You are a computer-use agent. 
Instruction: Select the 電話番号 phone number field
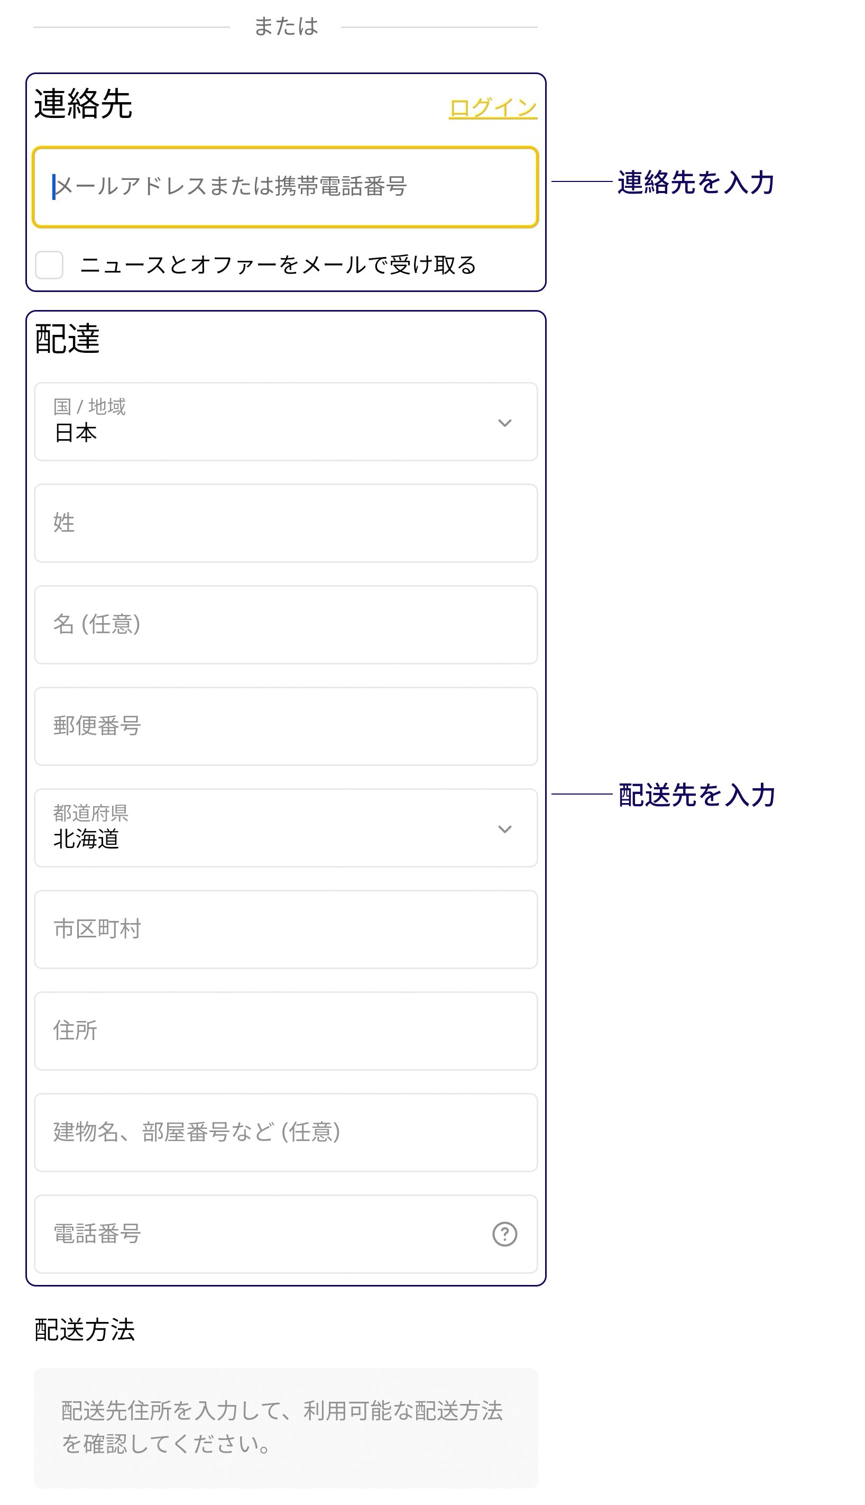pos(261,1235)
